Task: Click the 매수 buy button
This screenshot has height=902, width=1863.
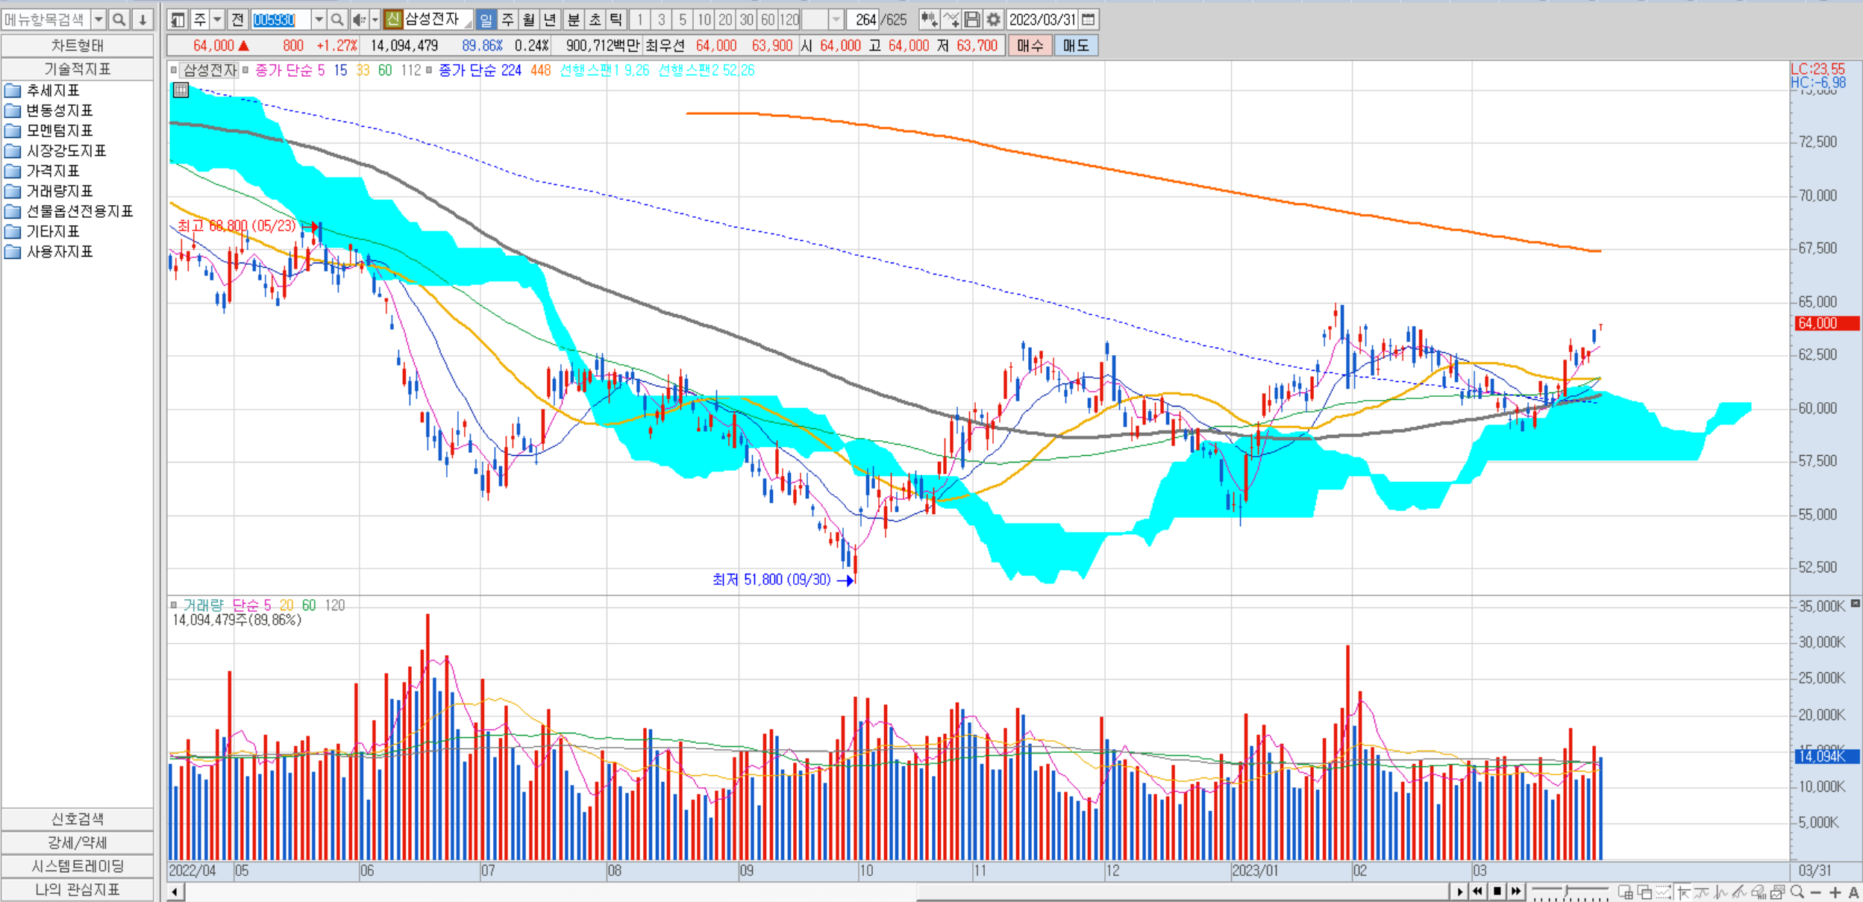Action: tap(1030, 46)
